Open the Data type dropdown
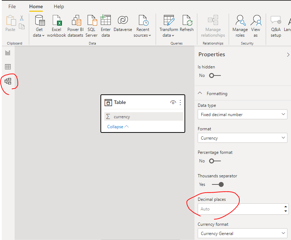Image resolution: width=291 pixels, height=240 pixels. coord(242,114)
